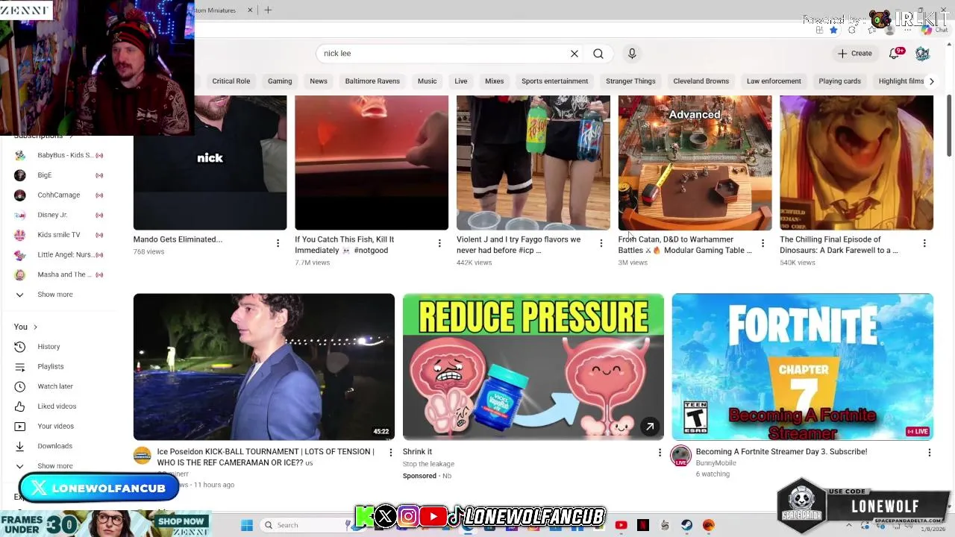Open YouTube app icon in taskbar
The width and height of the screenshot is (955, 537).
(621, 525)
